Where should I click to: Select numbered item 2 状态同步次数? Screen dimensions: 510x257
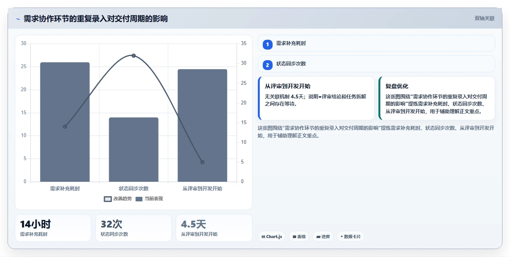point(376,64)
